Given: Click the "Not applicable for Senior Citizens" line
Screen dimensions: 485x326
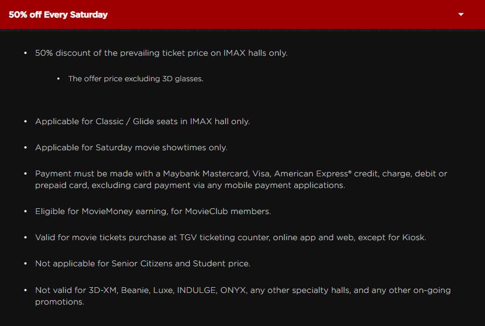Looking at the screenshot, I should click(103, 263).
